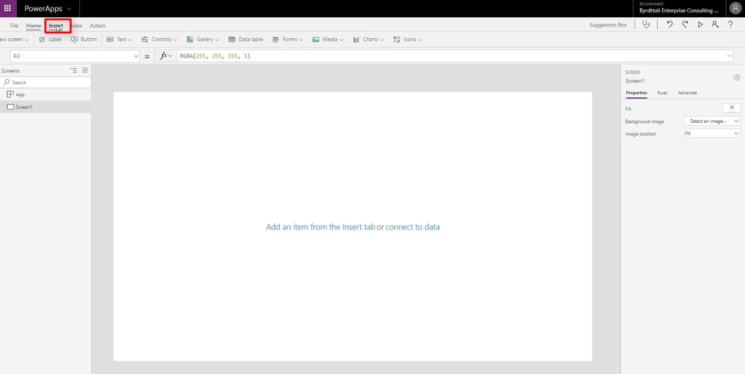Select Screen1 in the tree view
745x374 pixels.
[x=45, y=107]
